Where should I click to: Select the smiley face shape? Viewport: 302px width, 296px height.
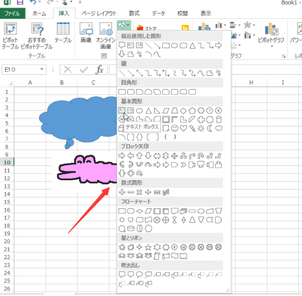(175, 128)
